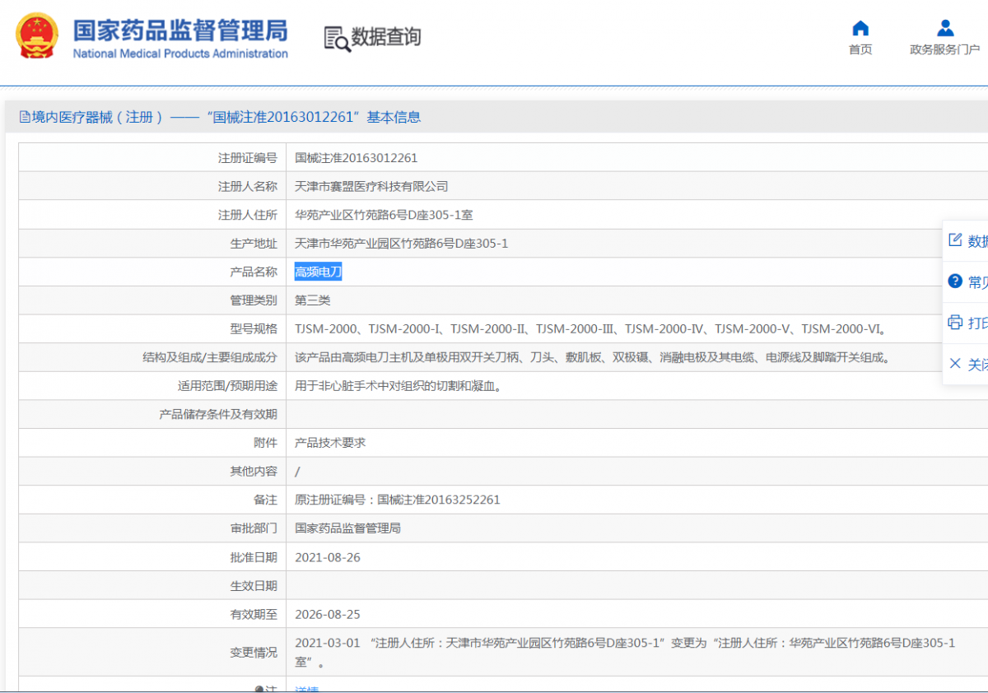Screen dimensions: 988x693
Task: Click the TJSM-2000 model specification row
Action: 590,329
